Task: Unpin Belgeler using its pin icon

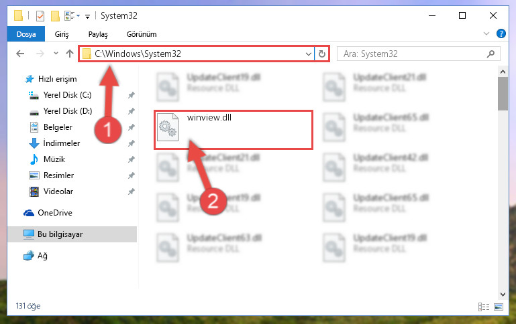Action: pos(131,127)
